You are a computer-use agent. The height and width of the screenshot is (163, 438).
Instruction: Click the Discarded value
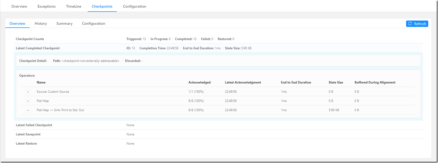coord(134,61)
